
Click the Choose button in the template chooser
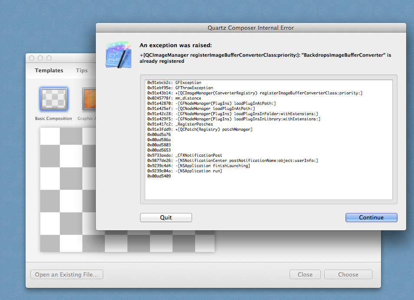point(348,274)
